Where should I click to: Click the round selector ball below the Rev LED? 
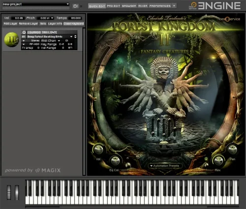206,165
